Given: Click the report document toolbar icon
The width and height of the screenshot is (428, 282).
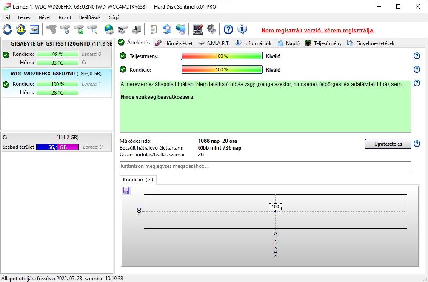Looking at the screenshot, I should point(154,29).
